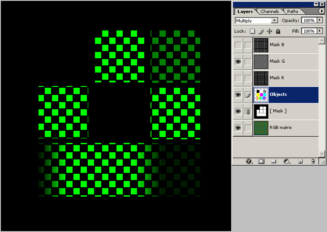Hide the [ Mask ] layer
The height and width of the screenshot is (232, 327).
pos(238,112)
